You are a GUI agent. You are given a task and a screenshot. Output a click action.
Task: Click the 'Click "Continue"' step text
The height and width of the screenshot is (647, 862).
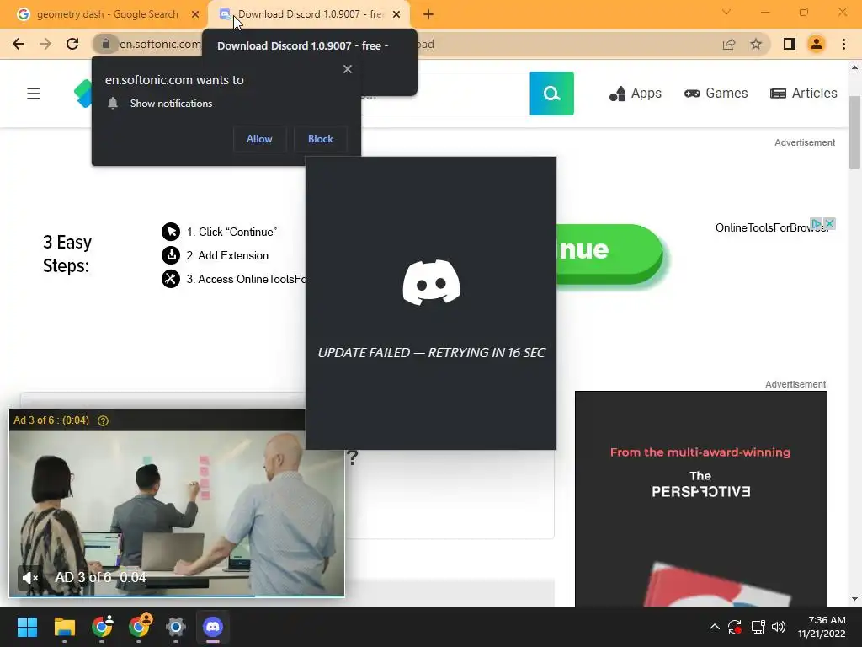(237, 232)
